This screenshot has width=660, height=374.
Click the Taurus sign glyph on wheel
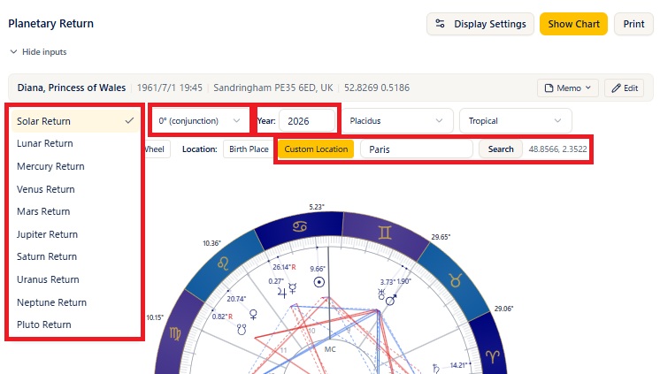455,279
